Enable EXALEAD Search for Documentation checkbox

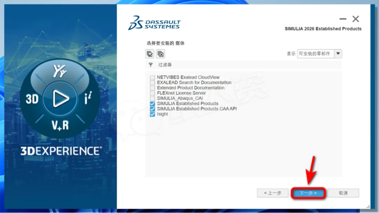[152, 83]
